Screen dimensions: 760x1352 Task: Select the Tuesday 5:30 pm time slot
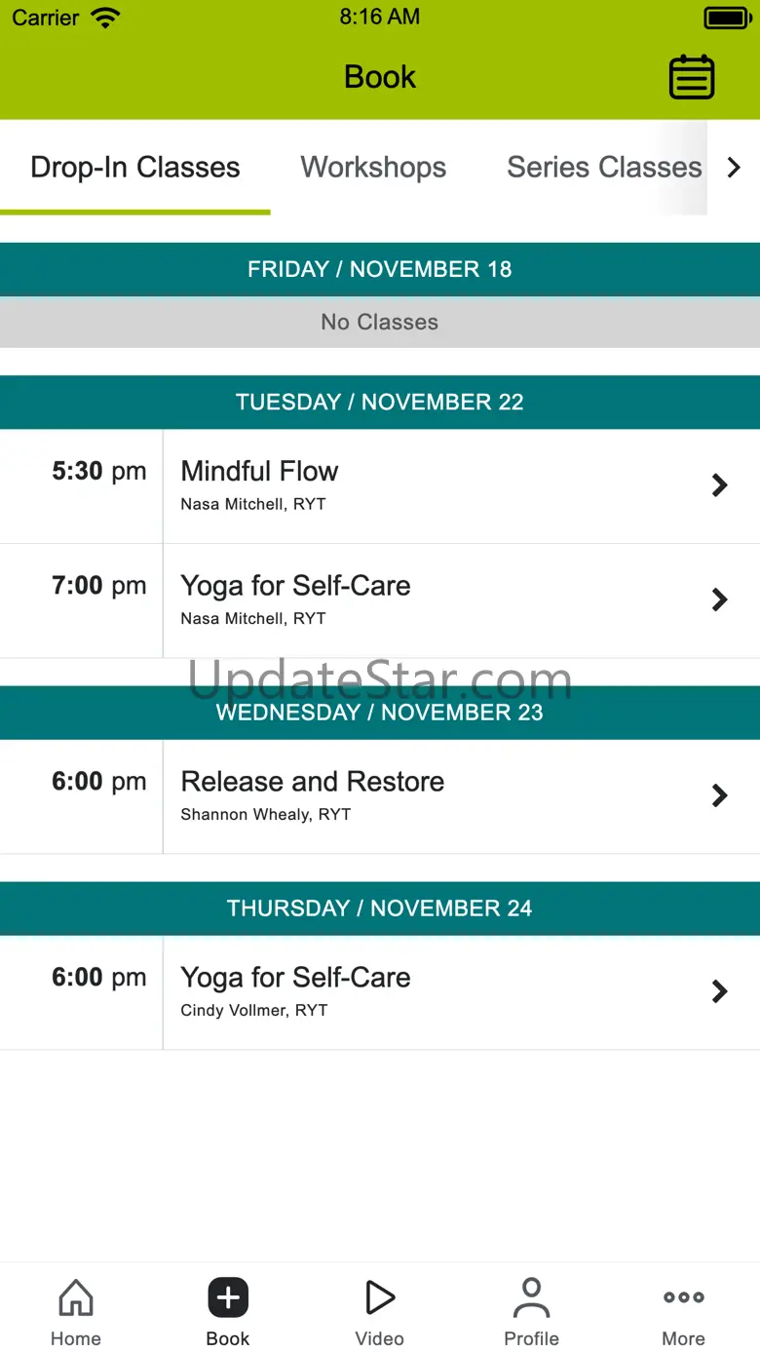98,472
